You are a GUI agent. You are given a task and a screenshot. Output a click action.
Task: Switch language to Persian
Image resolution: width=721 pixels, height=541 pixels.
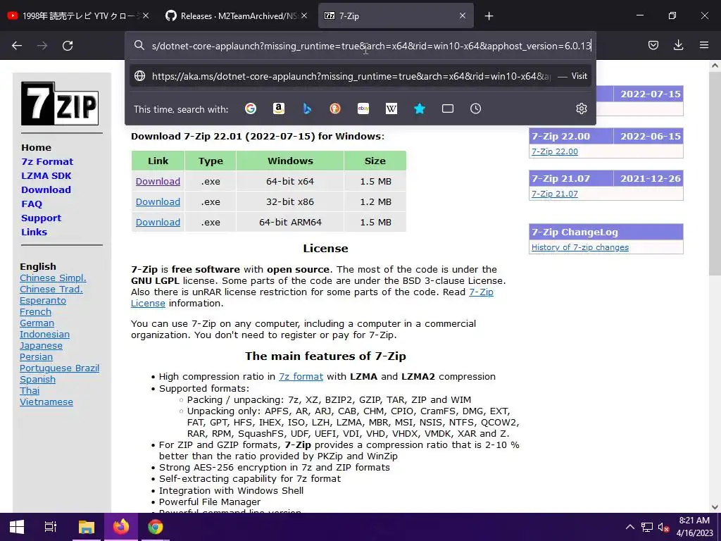click(36, 356)
